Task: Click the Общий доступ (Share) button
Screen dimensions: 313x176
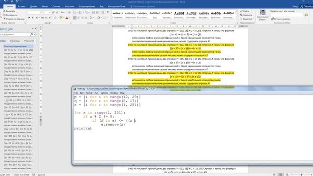Action: coord(307,6)
